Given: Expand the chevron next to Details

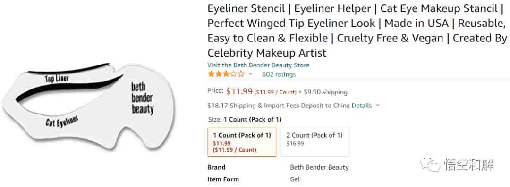Looking at the screenshot, I should (377, 105).
